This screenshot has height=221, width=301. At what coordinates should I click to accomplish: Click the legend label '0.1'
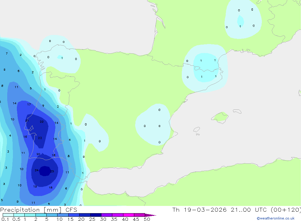[5, 219]
